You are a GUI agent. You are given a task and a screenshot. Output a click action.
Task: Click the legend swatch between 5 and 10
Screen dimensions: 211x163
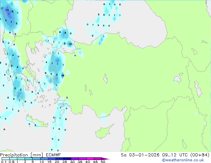37,159
